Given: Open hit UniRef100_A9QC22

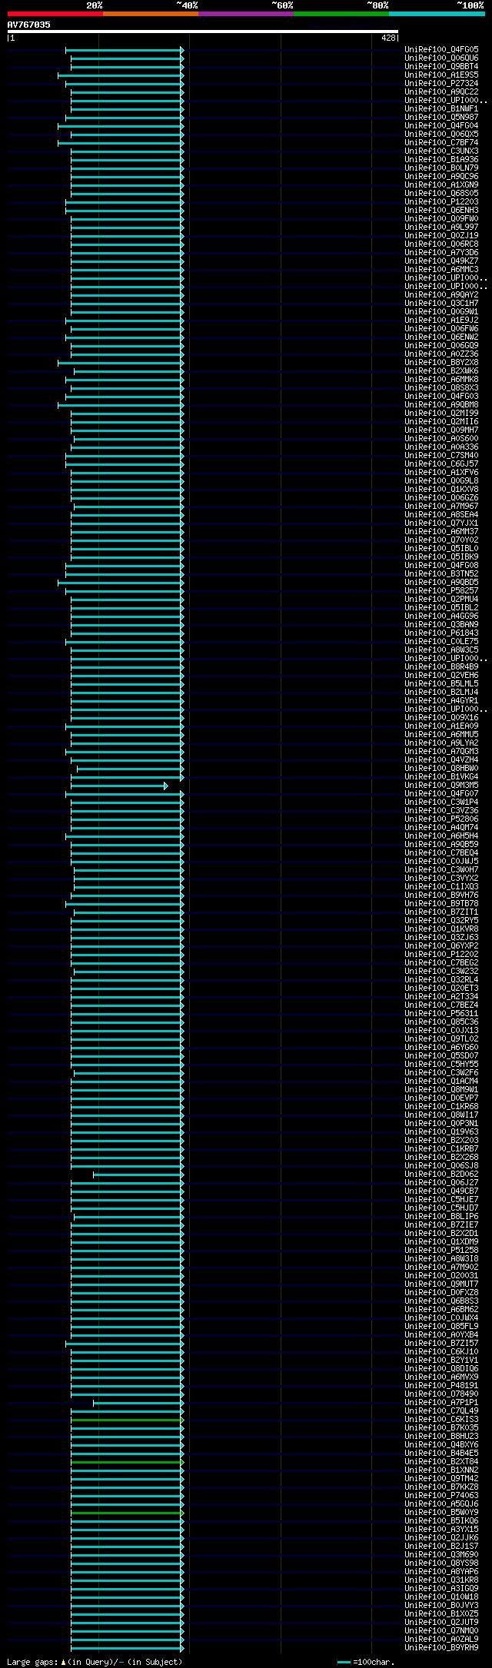Looking at the screenshot, I should [441, 91].
